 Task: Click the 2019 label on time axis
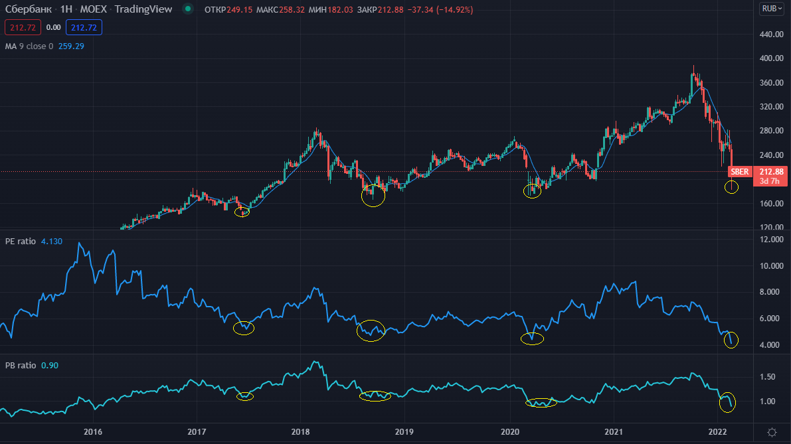click(x=404, y=432)
